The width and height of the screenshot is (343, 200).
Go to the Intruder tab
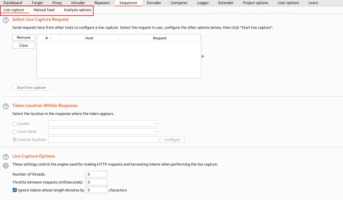click(x=78, y=3)
